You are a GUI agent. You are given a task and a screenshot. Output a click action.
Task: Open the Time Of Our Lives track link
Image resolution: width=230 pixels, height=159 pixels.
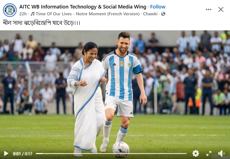88,14
